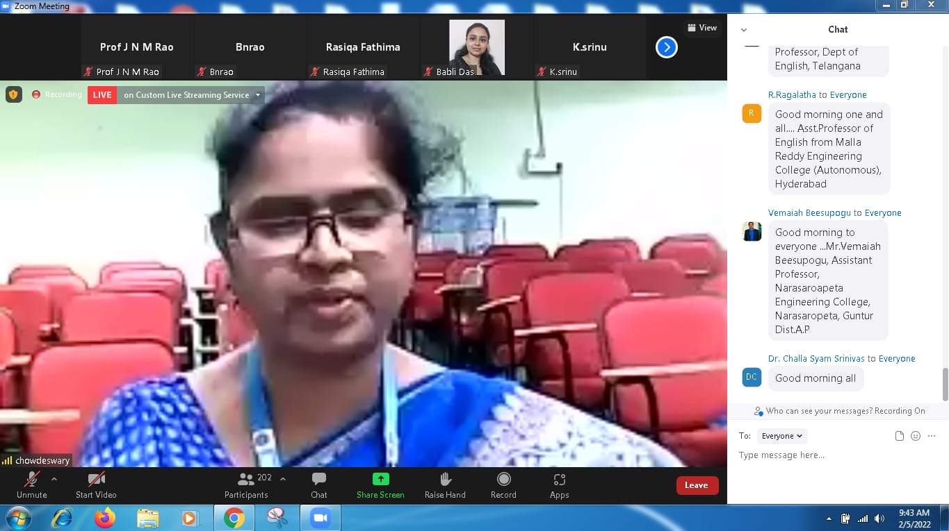Collapse chat panel using header chevron
949x531 pixels.
744,30
